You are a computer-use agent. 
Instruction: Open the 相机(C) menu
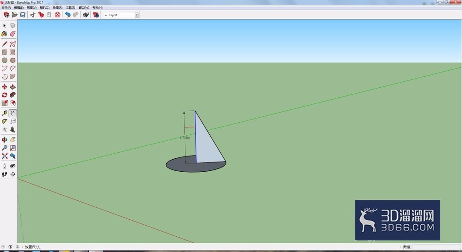coord(44,8)
